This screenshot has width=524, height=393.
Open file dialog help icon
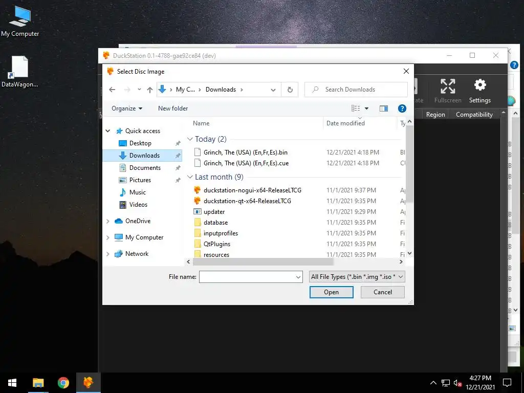[402, 108]
